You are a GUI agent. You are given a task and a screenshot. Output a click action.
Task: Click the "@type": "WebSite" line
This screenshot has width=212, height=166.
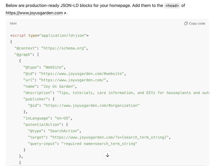coord(44,67)
